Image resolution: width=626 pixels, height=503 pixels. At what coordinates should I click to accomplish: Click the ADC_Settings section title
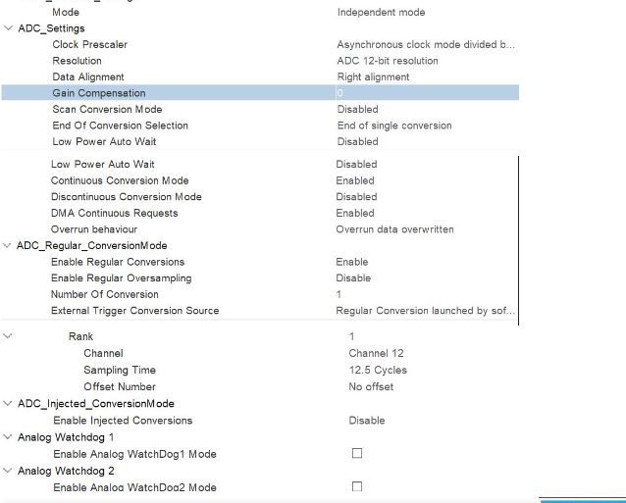click(x=51, y=28)
